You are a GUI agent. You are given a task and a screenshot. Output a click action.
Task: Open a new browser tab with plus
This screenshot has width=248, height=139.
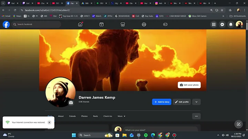pos(215,3)
